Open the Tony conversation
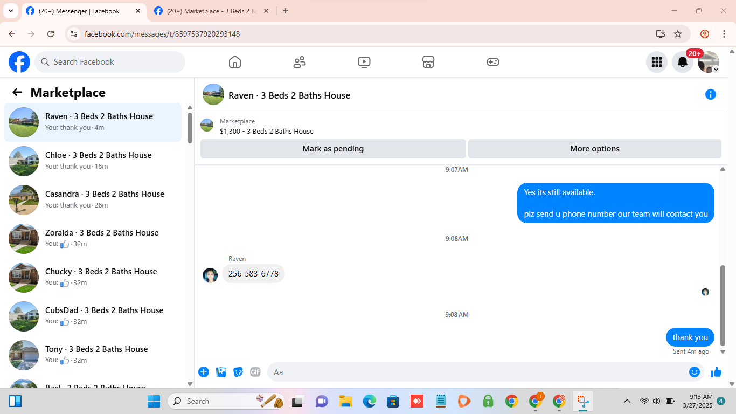This screenshot has width=736, height=414. (x=93, y=355)
